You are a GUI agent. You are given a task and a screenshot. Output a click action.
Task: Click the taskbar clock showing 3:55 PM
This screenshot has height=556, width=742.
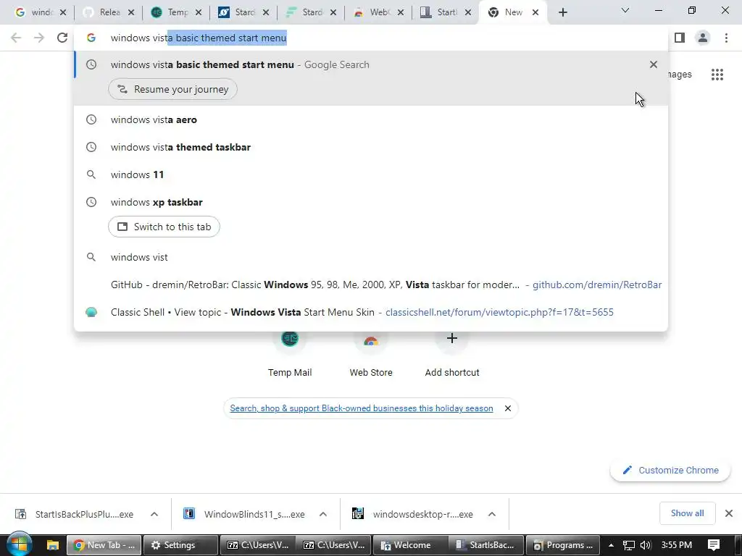click(x=677, y=545)
